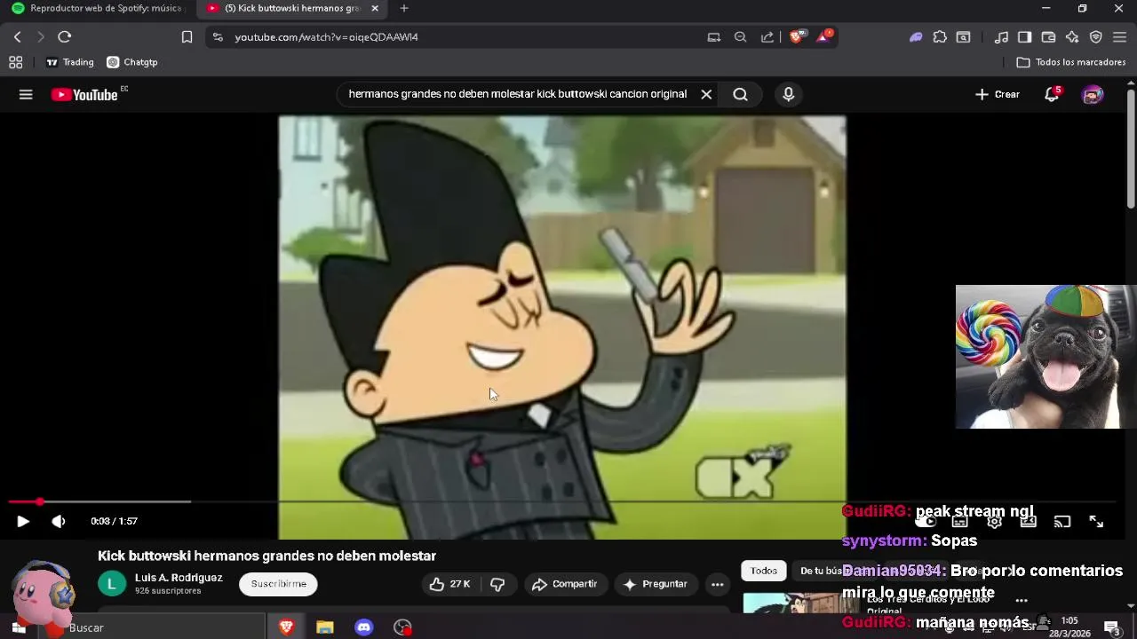Screen dimensions: 1137x639
Task: Start voice search with the microphone icon
Action: (788, 94)
